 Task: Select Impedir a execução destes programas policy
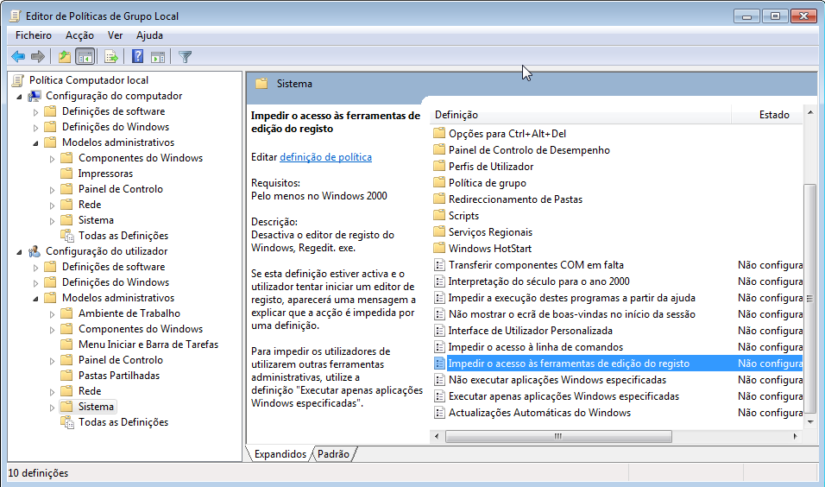point(572,297)
